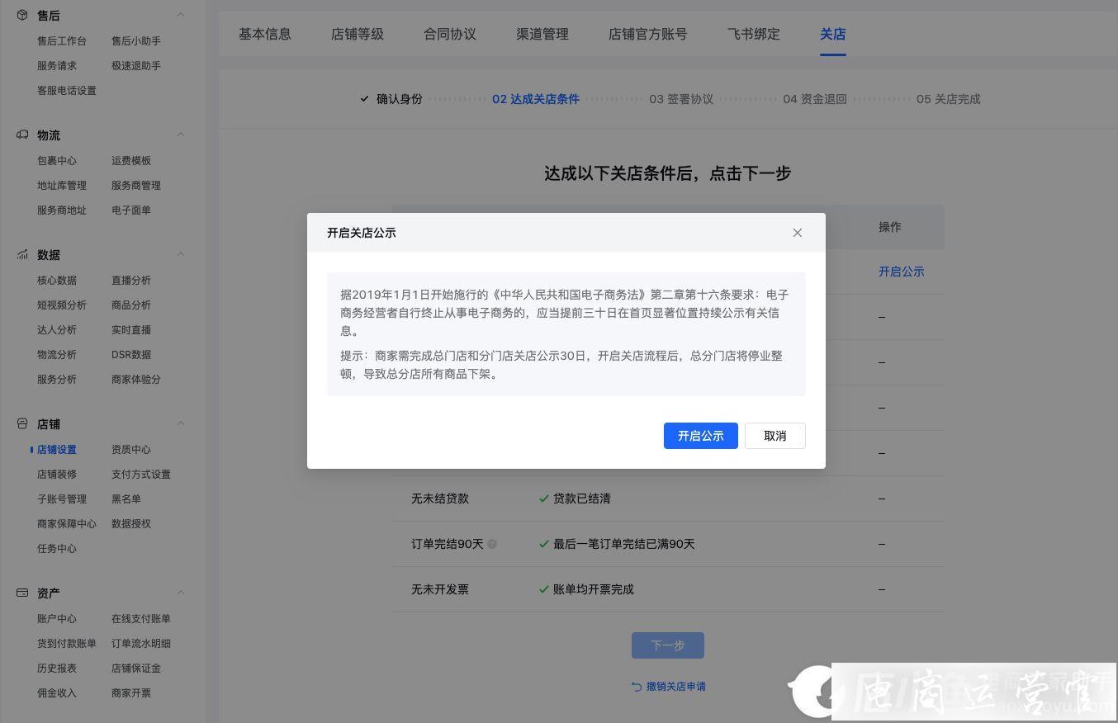Open 实时直播 in sidebar
Image resolution: width=1118 pixels, height=723 pixels.
coord(131,329)
